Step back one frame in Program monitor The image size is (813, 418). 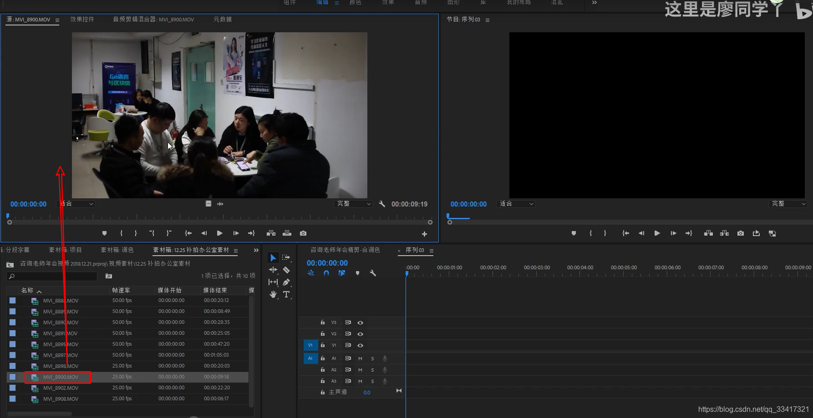pos(641,233)
